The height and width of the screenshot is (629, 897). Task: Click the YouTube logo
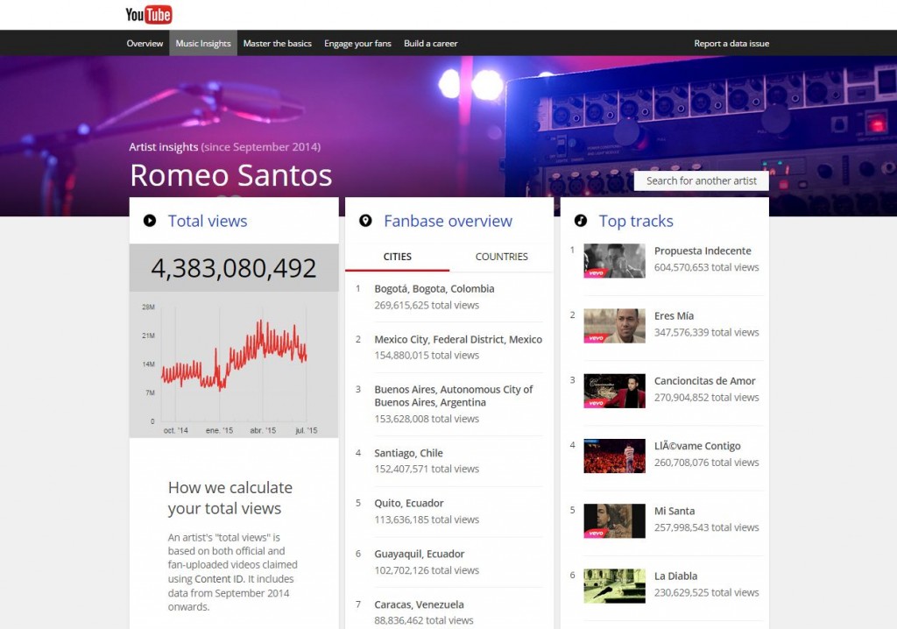[x=149, y=14]
